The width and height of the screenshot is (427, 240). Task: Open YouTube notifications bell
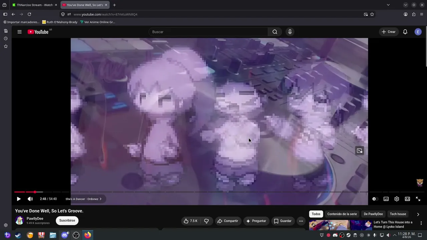click(x=405, y=32)
